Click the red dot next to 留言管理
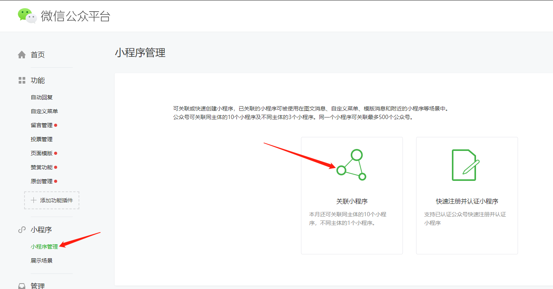The width and height of the screenshot is (553, 289). coord(56,125)
